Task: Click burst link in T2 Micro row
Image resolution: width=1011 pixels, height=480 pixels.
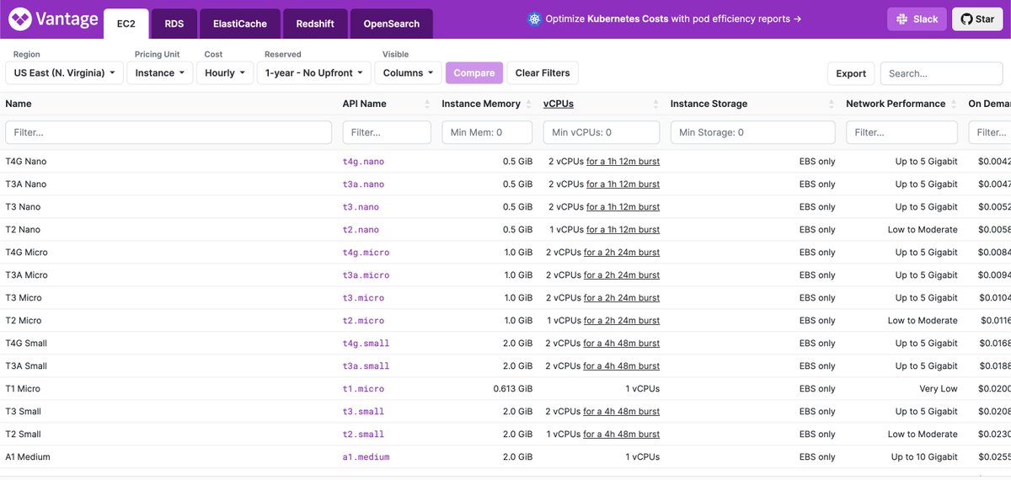Action: [622, 321]
